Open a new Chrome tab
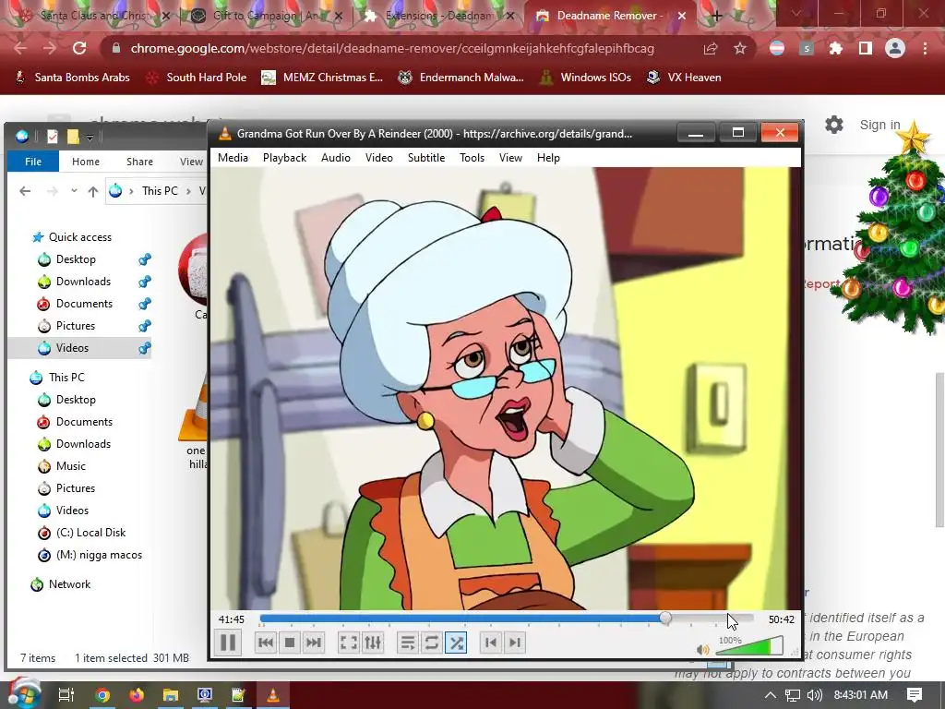This screenshot has width=945, height=709. coord(716,16)
